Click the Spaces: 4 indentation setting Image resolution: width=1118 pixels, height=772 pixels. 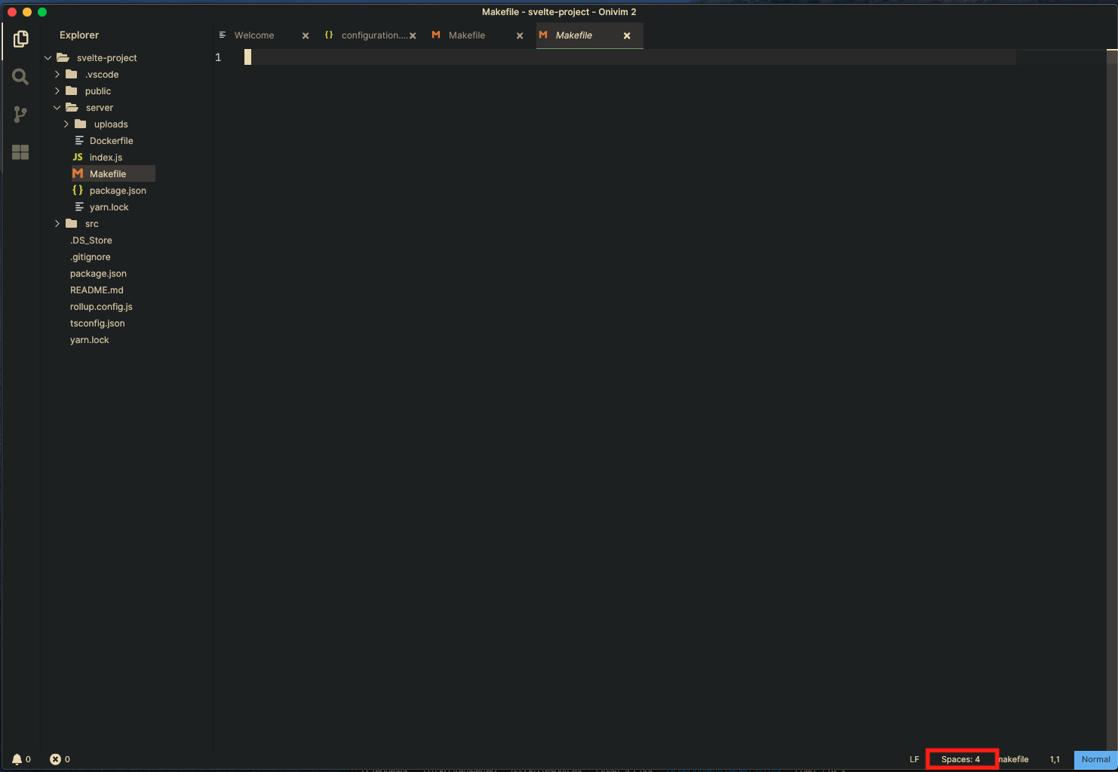point(962,759)
